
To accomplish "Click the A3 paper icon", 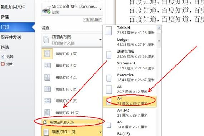I will click(109, 90).
